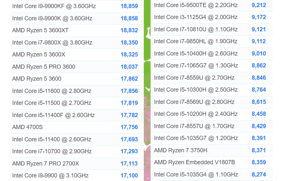
Task: Open Intel Core i7-8569U @ 2.80GHz
Action: 194,102
